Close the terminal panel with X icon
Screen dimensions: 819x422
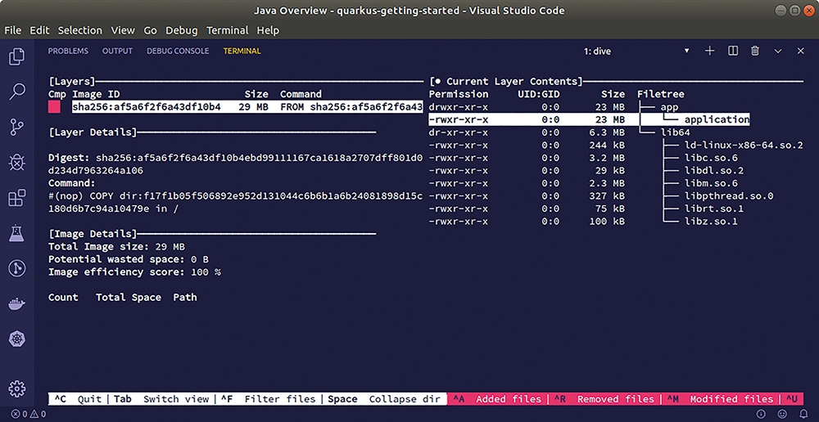(801, 51)
